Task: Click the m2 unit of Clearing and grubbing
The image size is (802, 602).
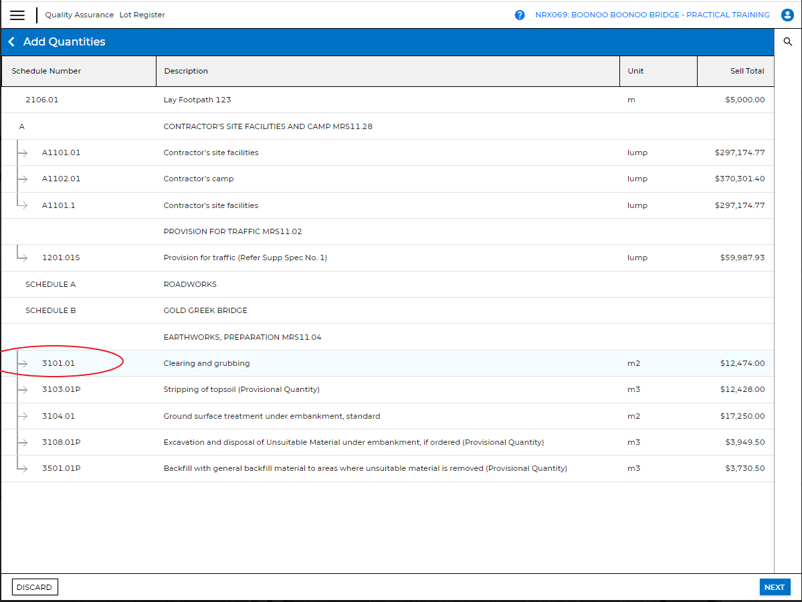Action: pos(633,363)
